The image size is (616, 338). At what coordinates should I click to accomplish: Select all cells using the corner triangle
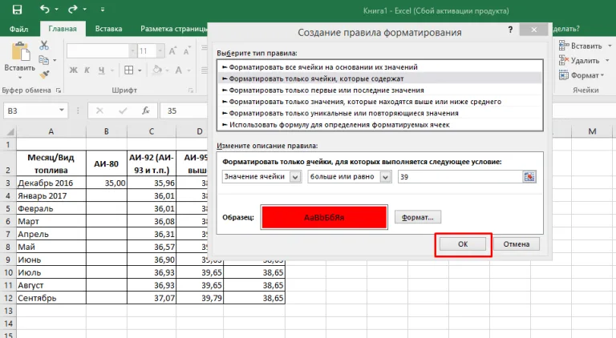coord(9,131)
